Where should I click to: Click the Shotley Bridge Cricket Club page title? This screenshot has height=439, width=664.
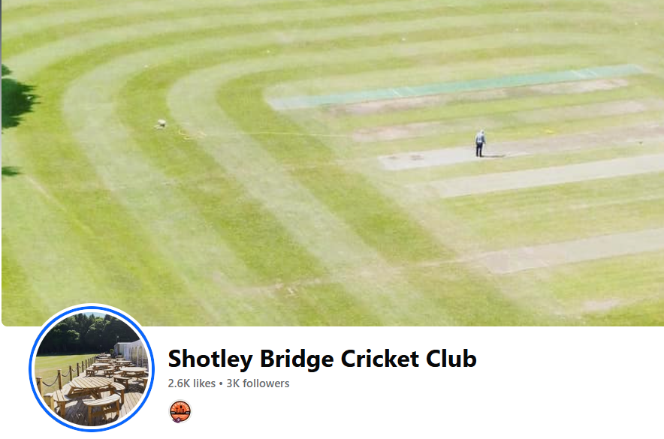click(322, 359)
